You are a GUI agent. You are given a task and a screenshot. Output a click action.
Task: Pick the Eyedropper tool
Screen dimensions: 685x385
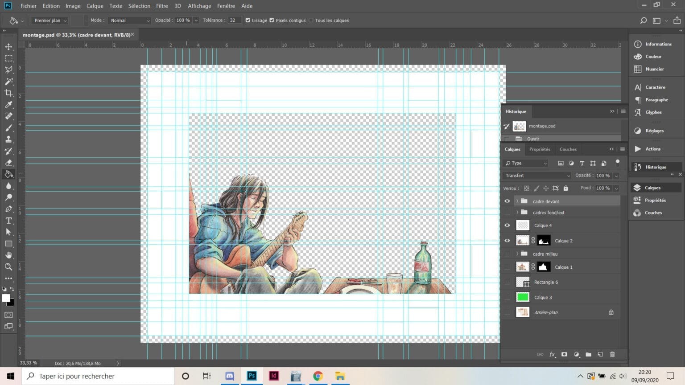(x=8, y=105)
